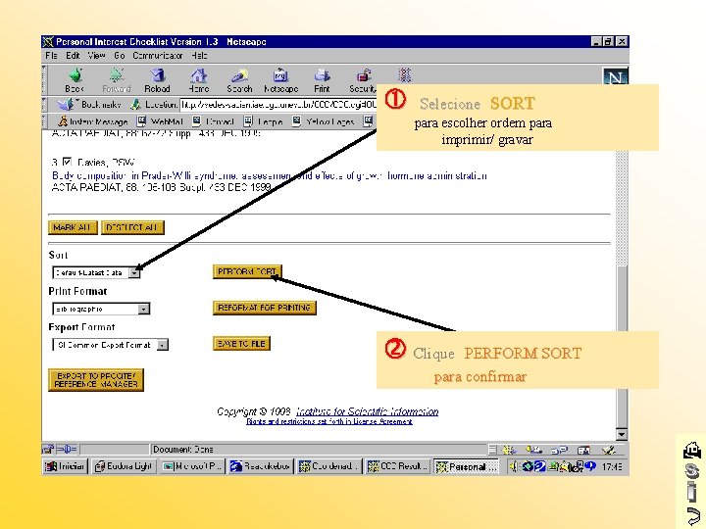The image size is (706, 529).
Task: Click the status bar security lock icon
Action: (x=48, y=449)
